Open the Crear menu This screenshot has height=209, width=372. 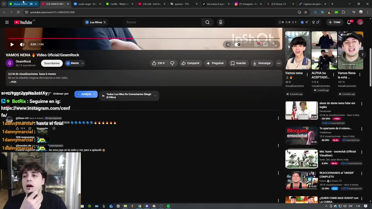click(334, 22)
